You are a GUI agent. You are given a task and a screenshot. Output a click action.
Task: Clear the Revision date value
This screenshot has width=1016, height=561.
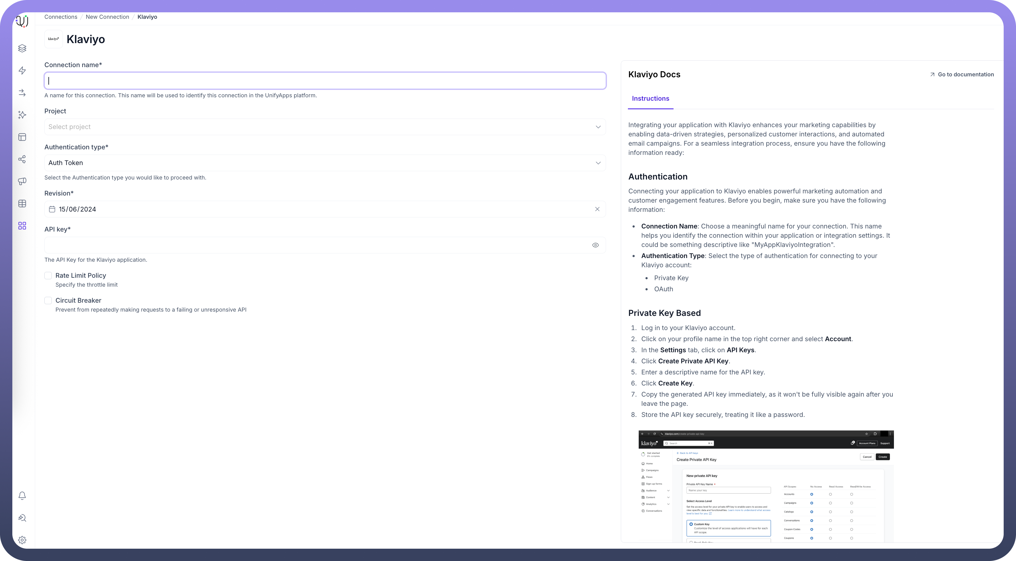tap(597, 209)
